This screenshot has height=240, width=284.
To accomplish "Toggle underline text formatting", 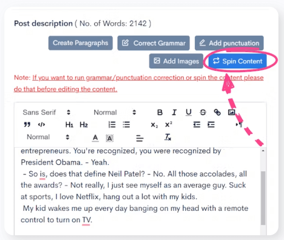I will click(189, 112).
